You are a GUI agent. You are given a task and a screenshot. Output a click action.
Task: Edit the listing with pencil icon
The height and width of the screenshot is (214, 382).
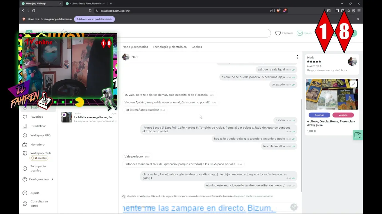[x=353, y=84]
